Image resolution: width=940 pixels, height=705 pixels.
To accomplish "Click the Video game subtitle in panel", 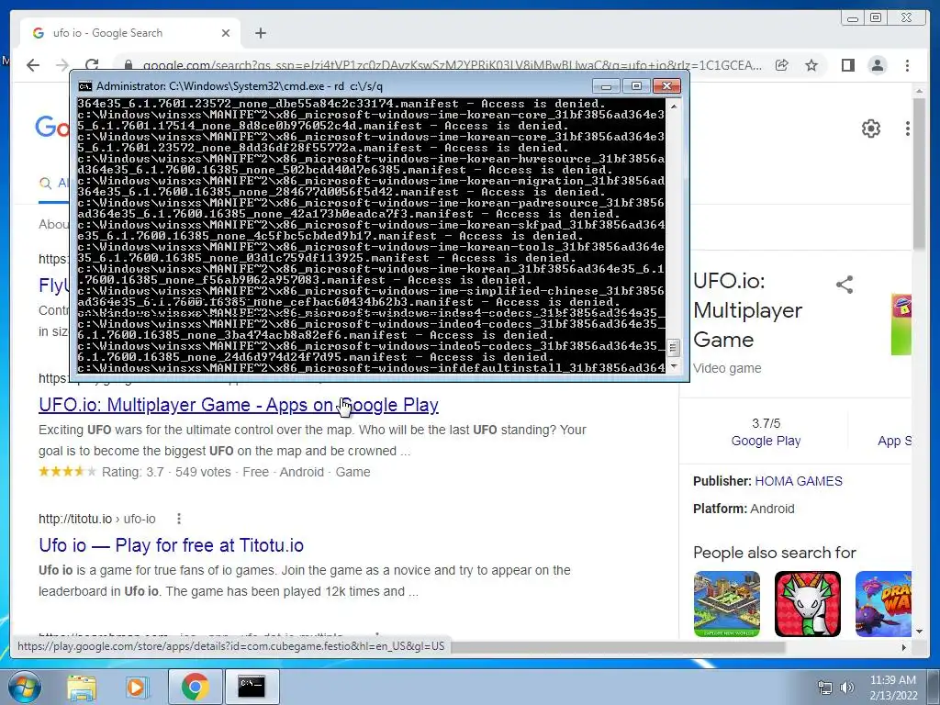I will [727, 368].
